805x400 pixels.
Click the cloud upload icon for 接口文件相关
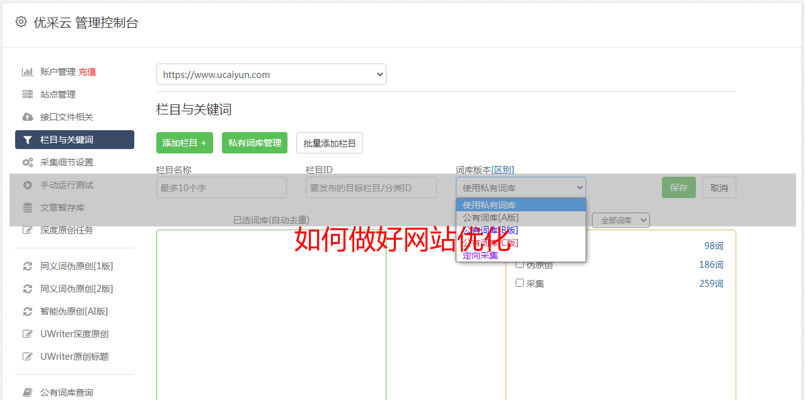tap(27, 117)
